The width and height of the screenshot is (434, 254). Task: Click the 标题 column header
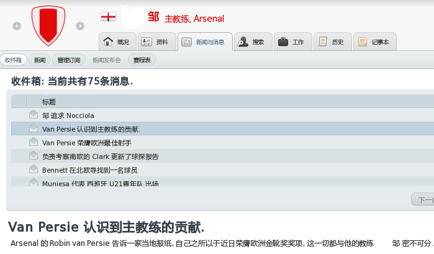coord(49,102)
